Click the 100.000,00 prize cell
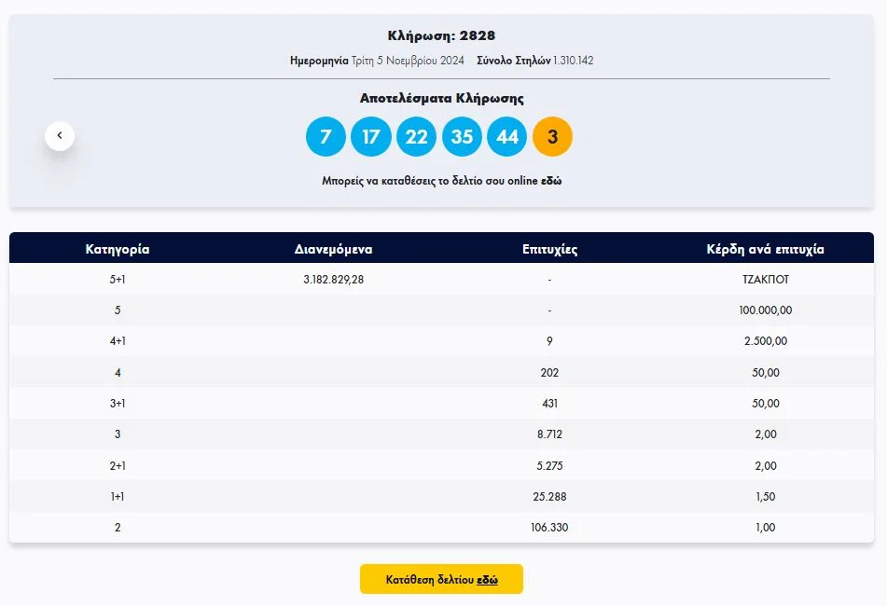The width and height of the screenshot is (887, 606). tap(765, 310)
